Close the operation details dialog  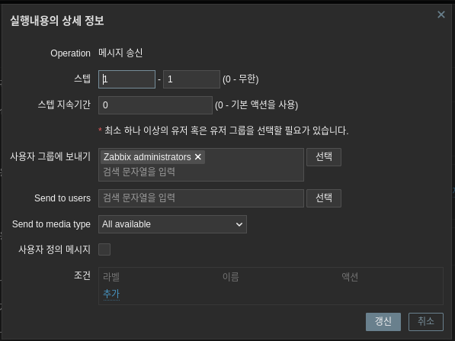pos(441,14)
